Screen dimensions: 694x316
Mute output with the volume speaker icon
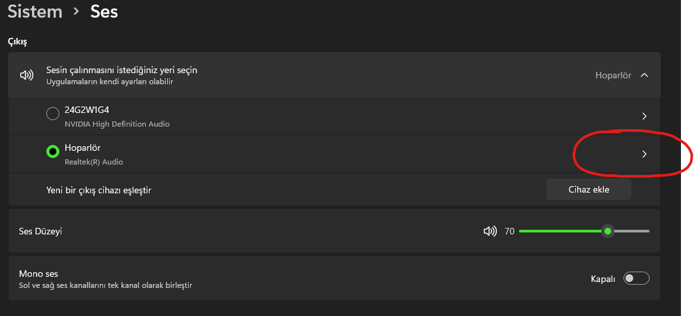pyautogui.click(x=490, y=231)
